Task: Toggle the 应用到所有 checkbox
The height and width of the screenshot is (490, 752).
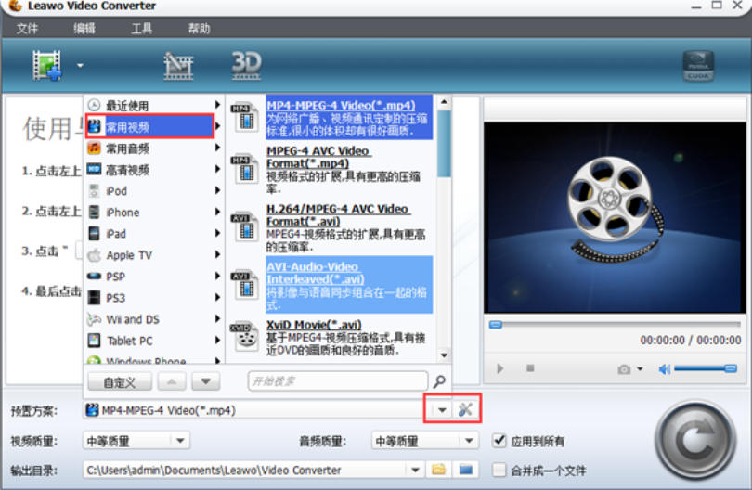Action: pos(500,441)
